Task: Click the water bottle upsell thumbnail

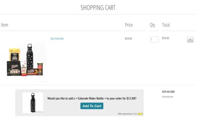Action: [33, 103]
